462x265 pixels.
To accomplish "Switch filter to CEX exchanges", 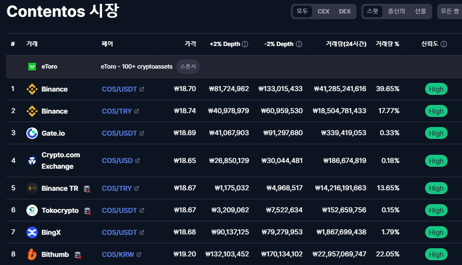I will click(x=323, y=12).
